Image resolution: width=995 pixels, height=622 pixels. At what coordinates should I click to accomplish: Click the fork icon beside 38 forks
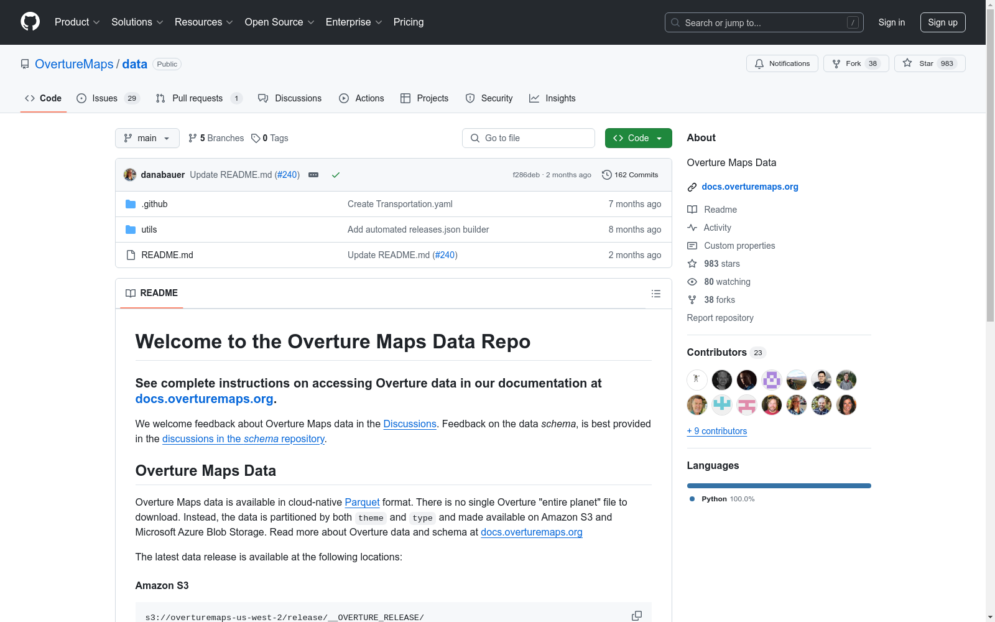692,300
